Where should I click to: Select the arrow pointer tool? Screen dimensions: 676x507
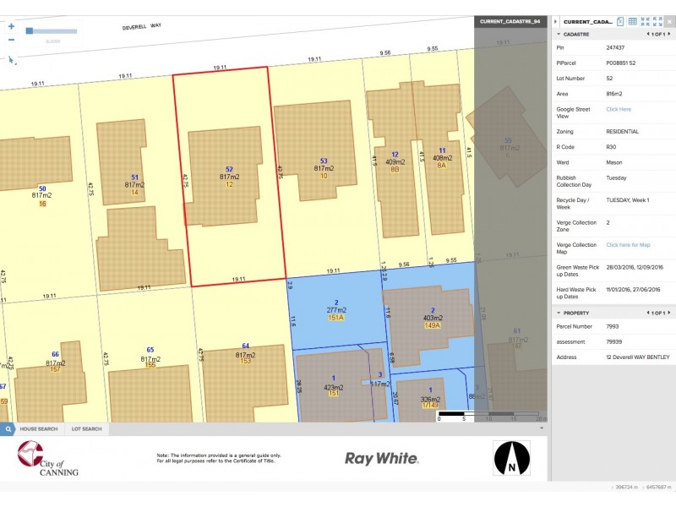point(11,60)
